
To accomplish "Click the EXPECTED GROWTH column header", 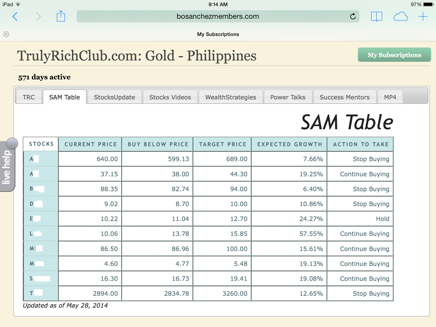I will pyautogui.click(x=289, y=144).
